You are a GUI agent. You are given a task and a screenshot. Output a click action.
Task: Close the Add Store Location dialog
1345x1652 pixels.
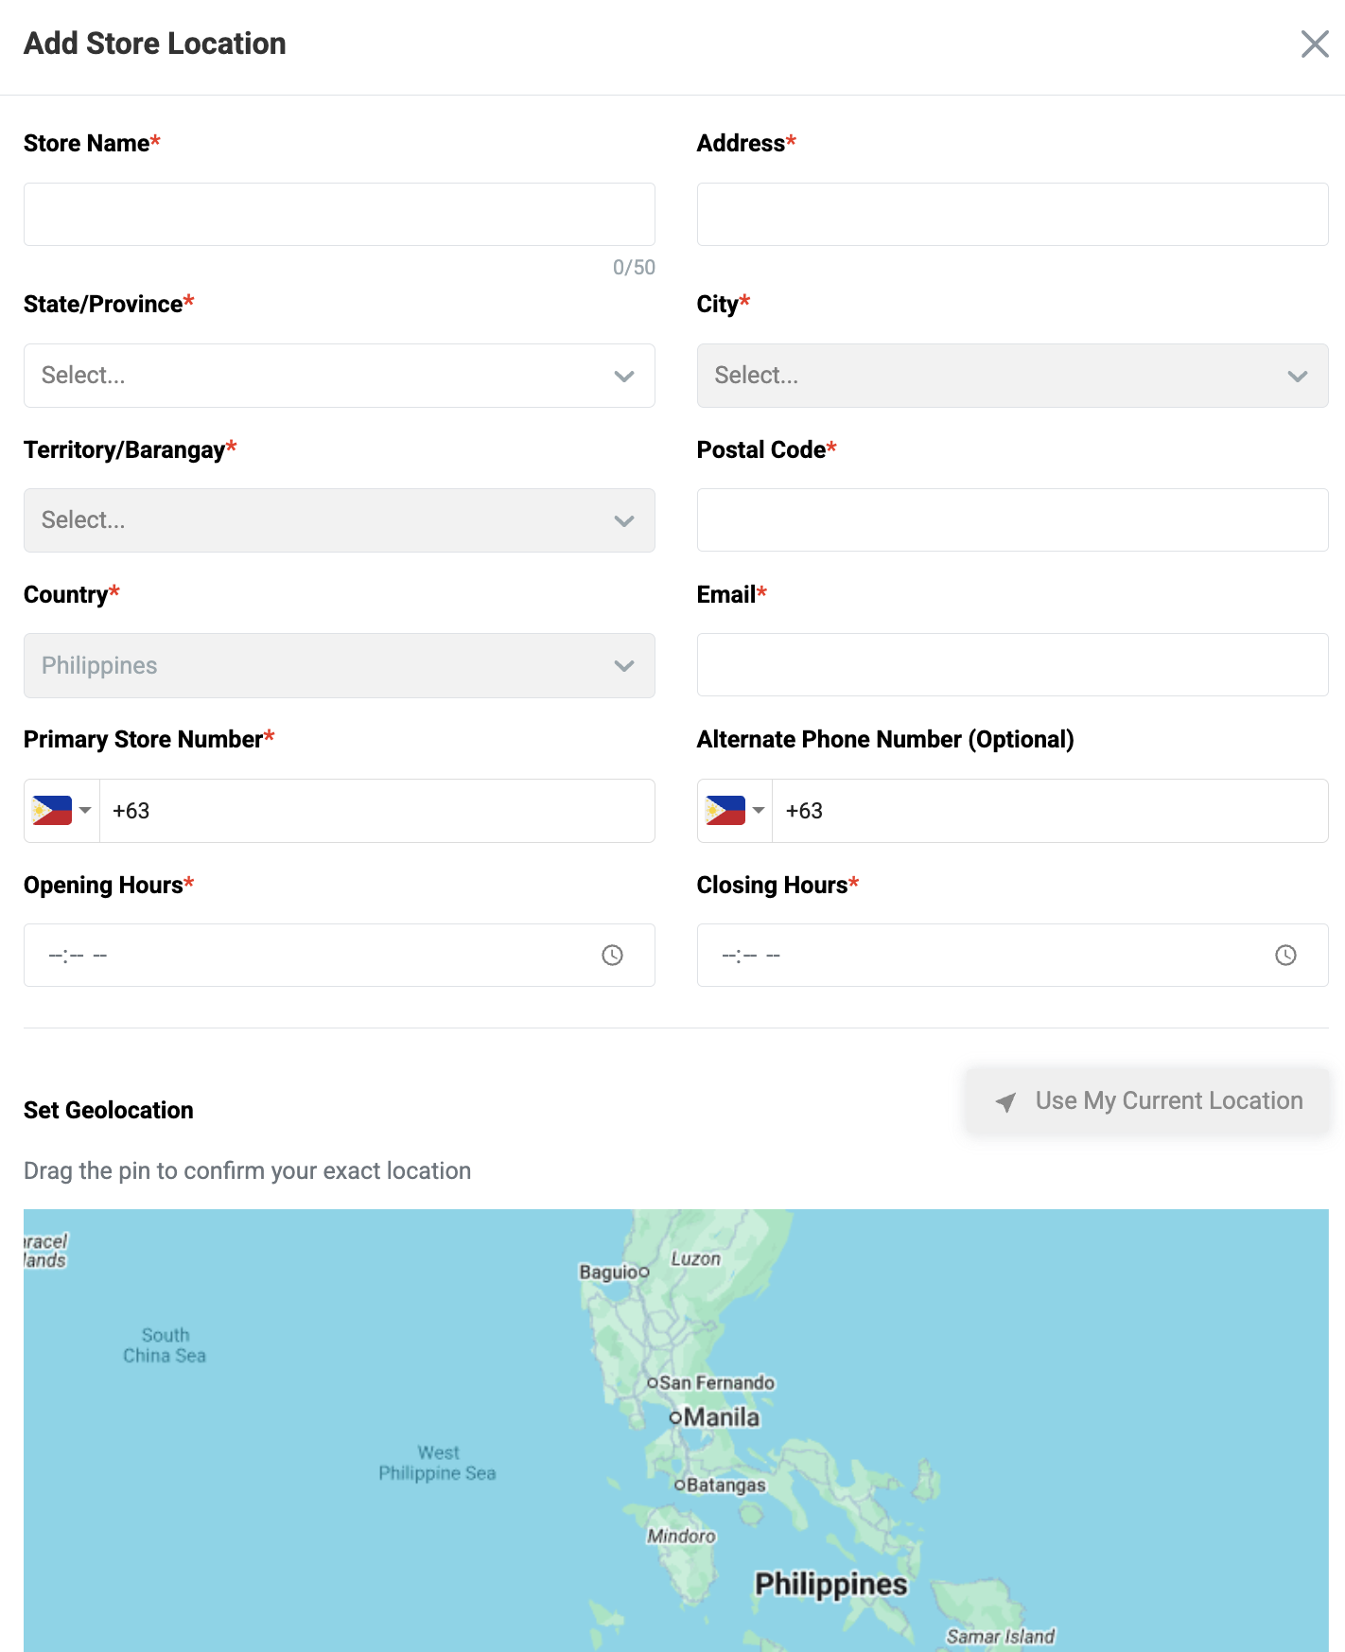1314,44
